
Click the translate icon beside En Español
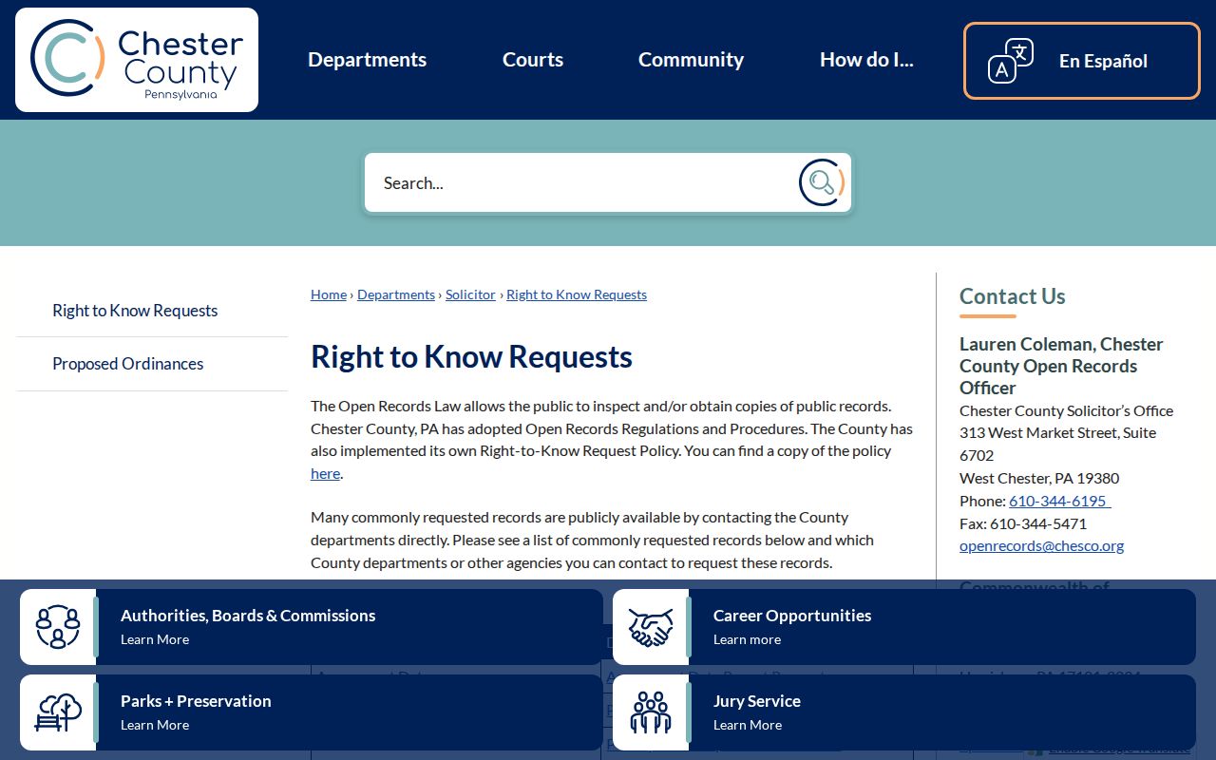[1011, 61]
